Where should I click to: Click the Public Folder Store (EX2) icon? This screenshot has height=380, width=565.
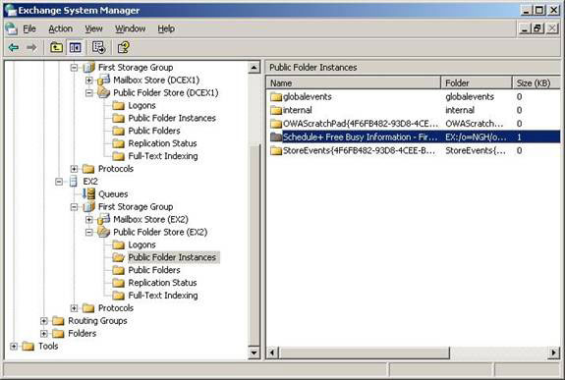(103, 233)
